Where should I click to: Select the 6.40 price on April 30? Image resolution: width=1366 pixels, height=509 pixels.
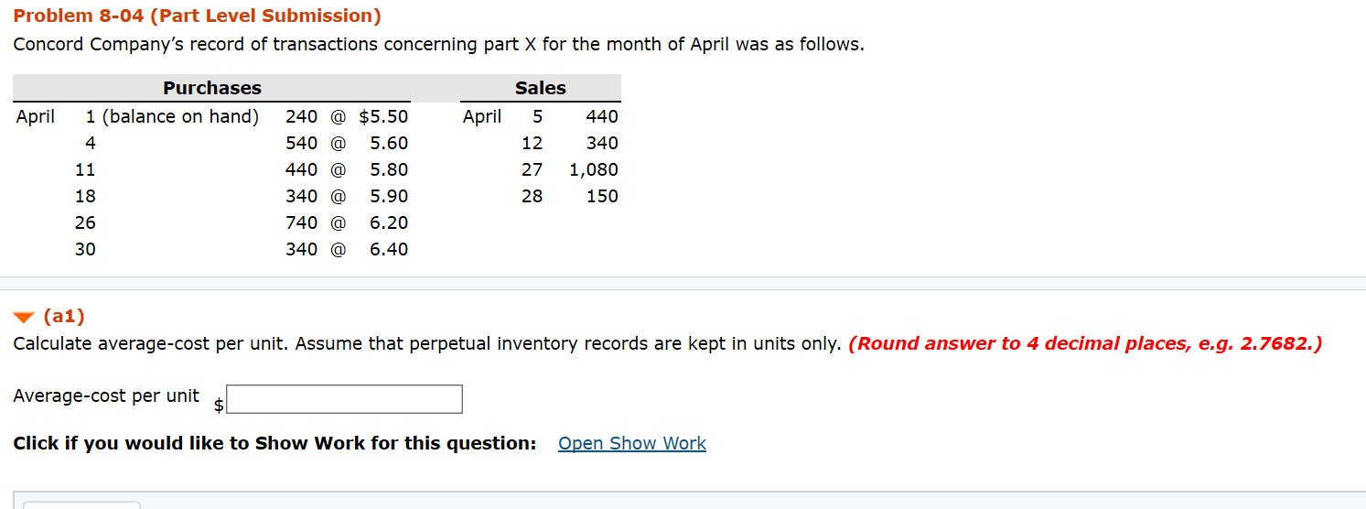tap(389, 249)
